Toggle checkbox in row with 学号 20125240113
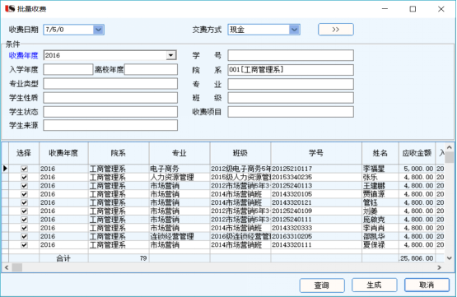The height and width of the screenshot is (297, 457). click(x=24, y=185)
